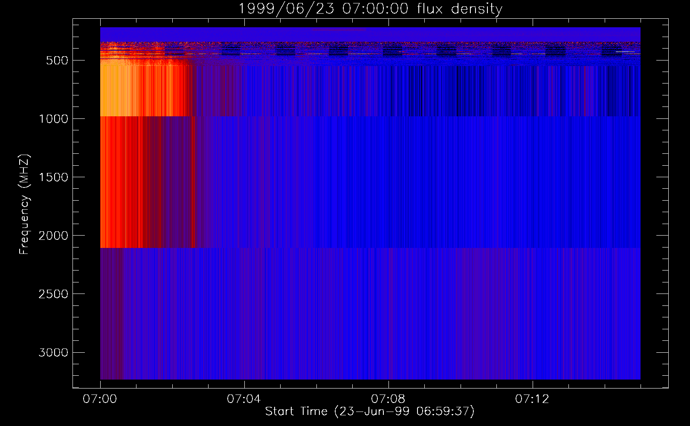
Task: Click the 1500 frequency tick label
Action: click(53, 177)
